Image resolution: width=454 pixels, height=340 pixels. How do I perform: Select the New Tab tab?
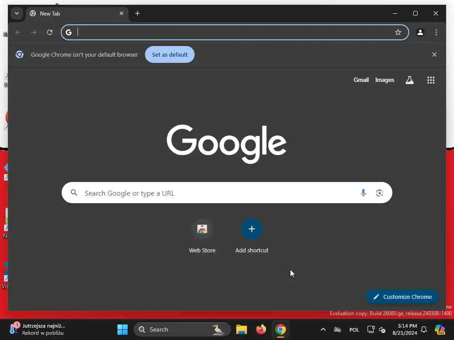[x=77, y=14]
